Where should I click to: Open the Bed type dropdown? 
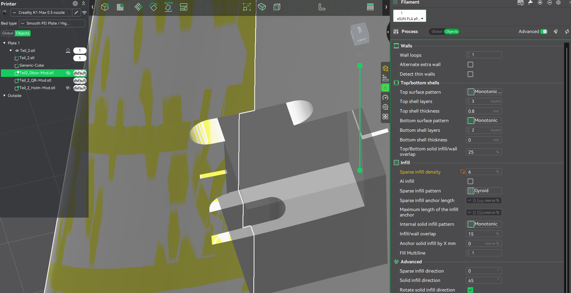(x=52, y=23)
